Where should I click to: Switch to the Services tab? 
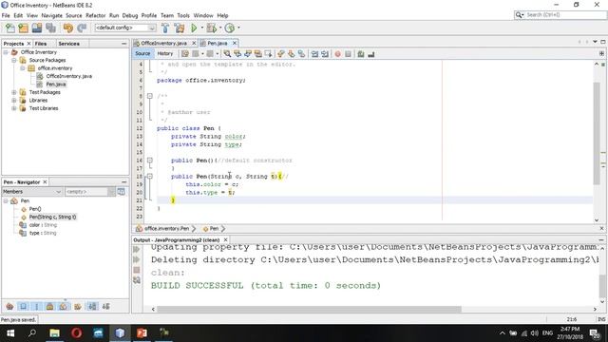coord(68,44)
